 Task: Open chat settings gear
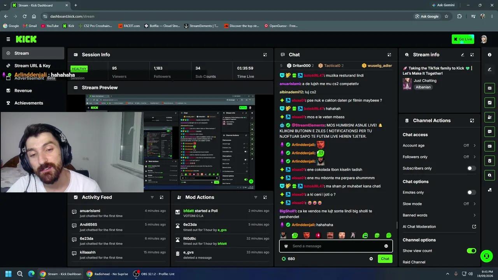[x=371, y=259]
